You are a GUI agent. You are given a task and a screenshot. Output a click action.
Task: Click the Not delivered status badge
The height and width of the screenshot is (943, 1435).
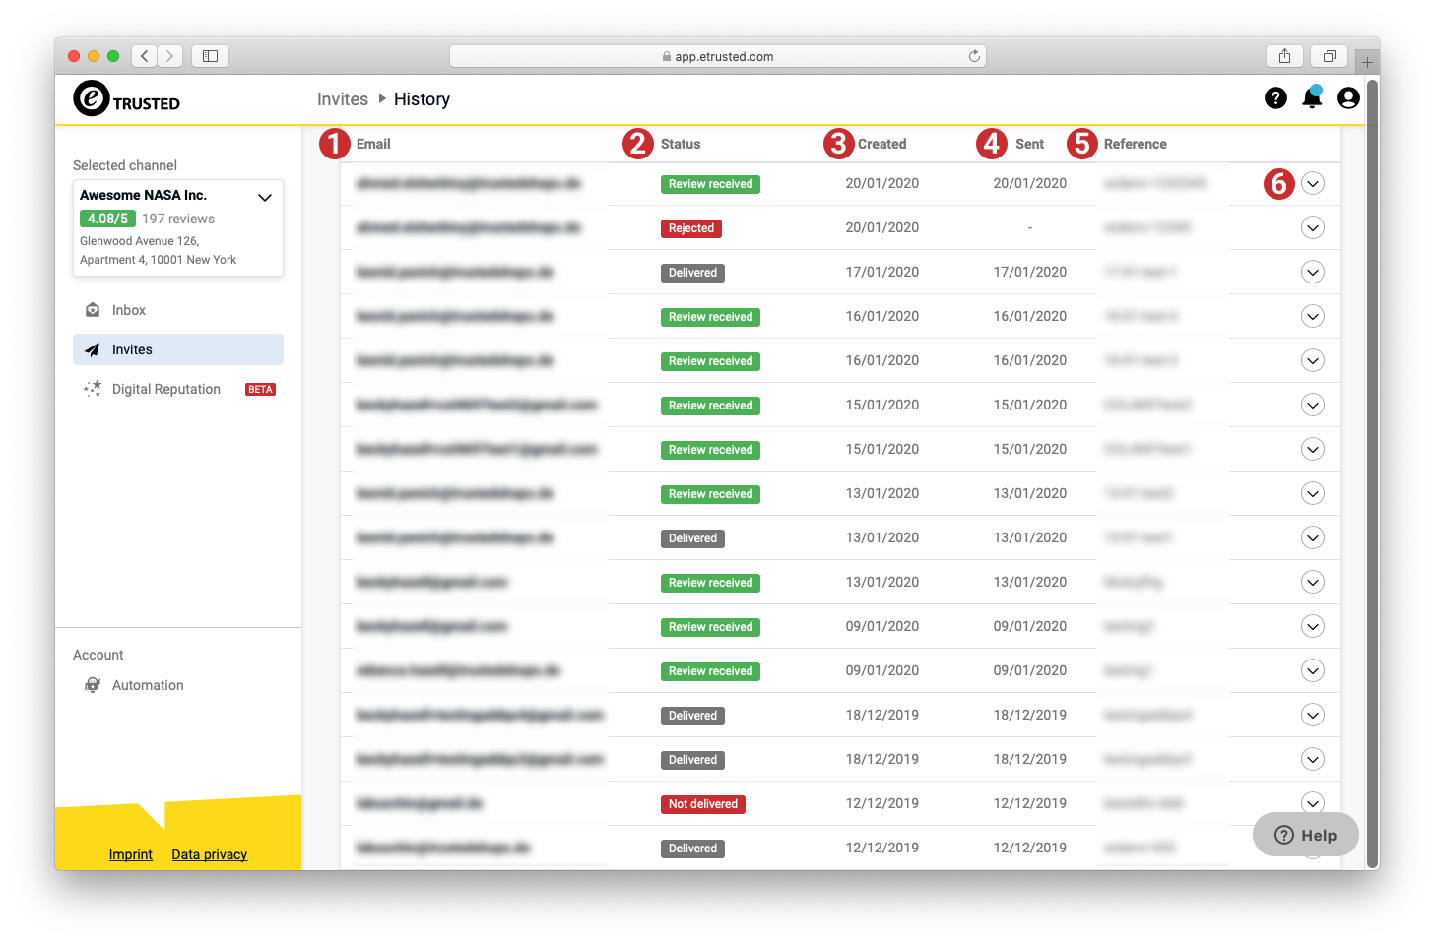click(x=703, y=804)
